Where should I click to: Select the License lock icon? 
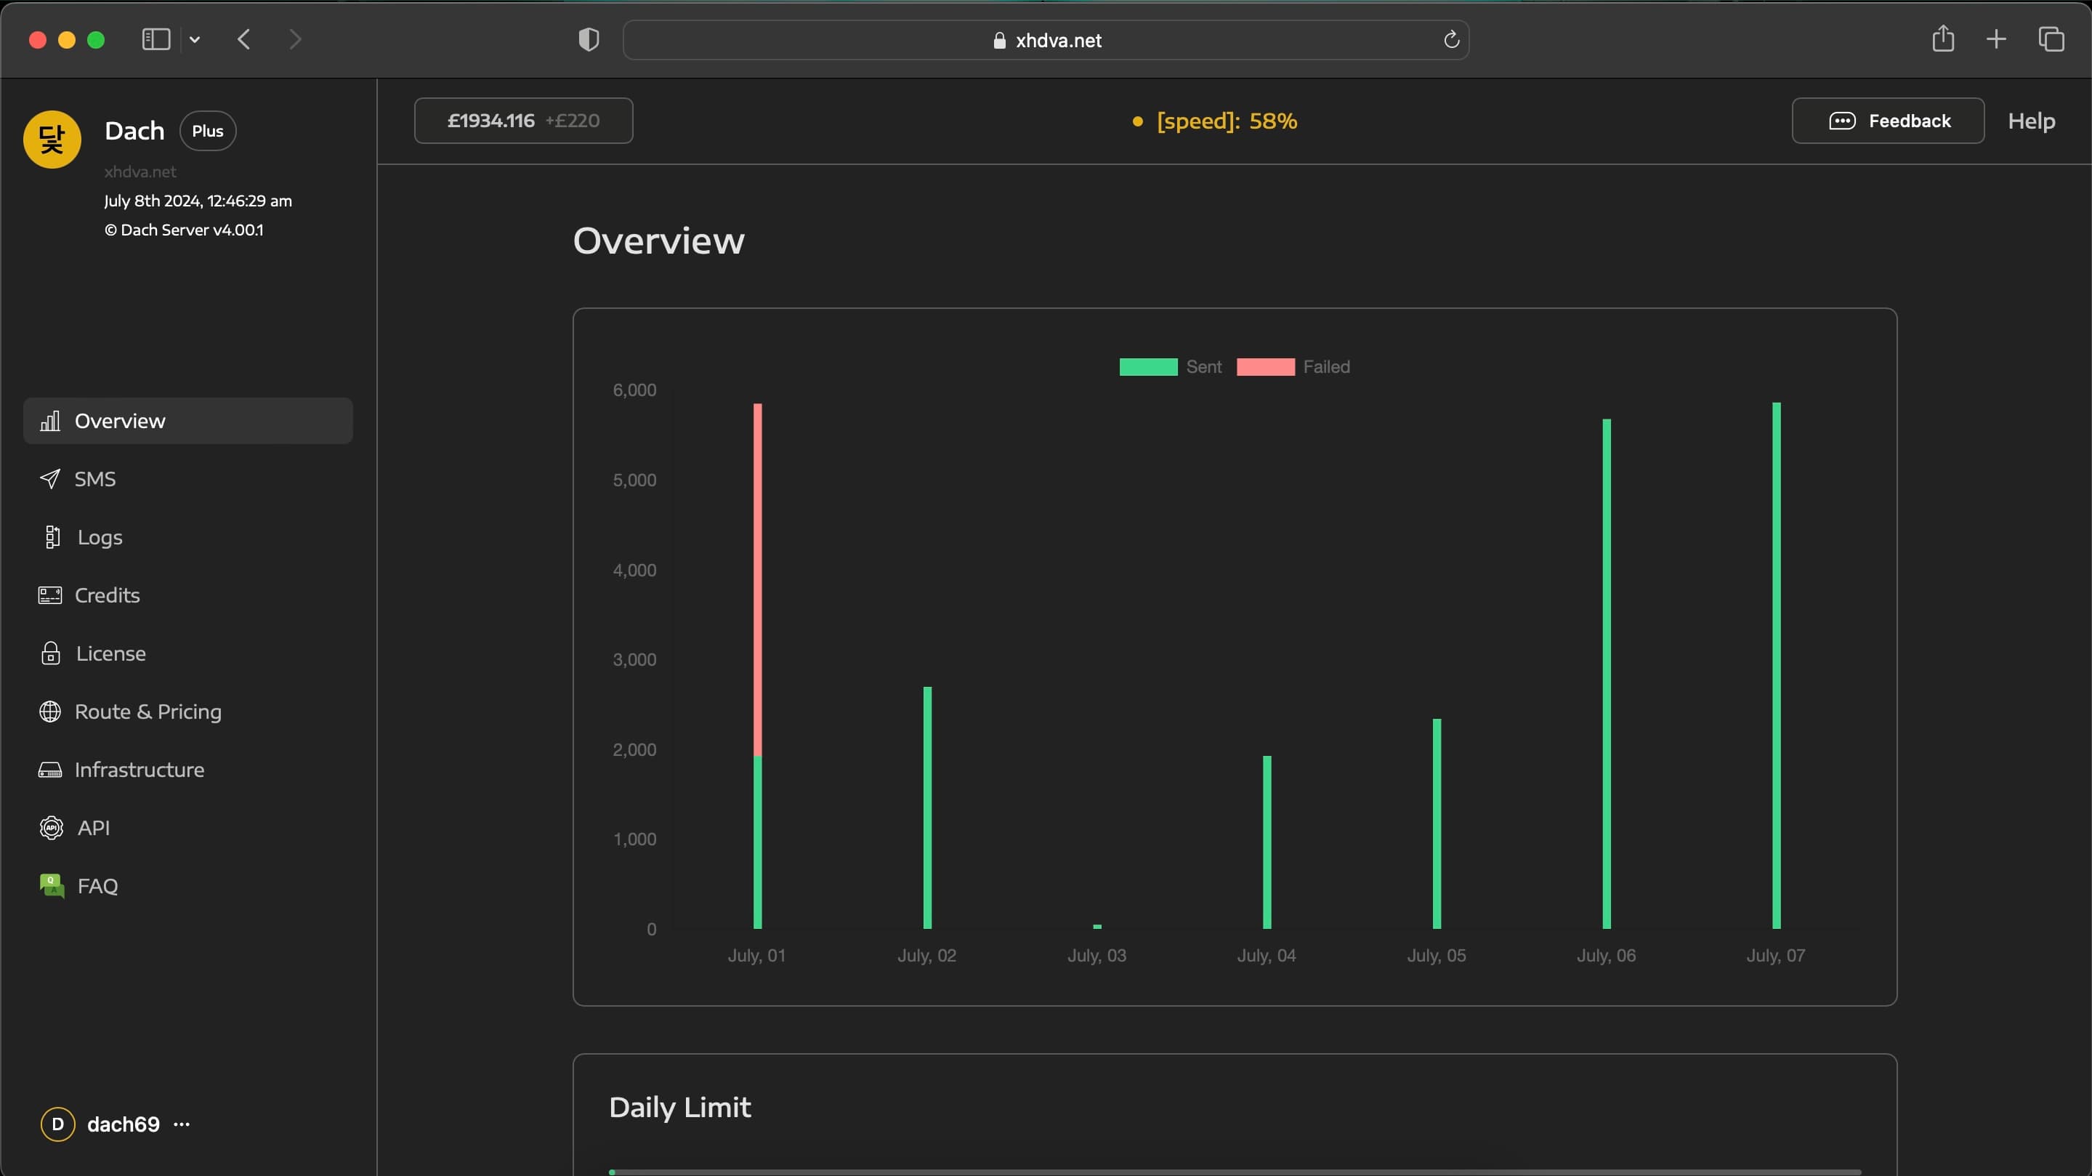pos(50,653)
